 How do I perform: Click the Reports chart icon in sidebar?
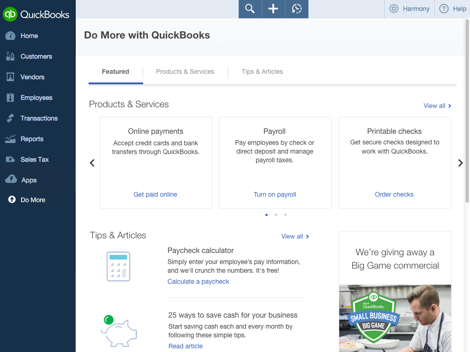tap(11, 139)
